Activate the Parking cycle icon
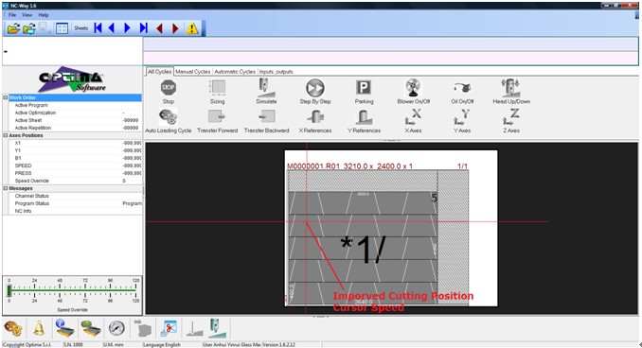Viewport: 642px width, 348px height. [364, 88]
